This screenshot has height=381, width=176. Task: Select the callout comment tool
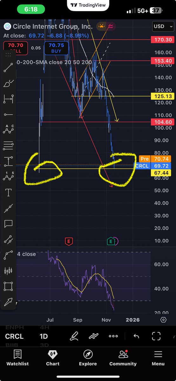point(8,224)
